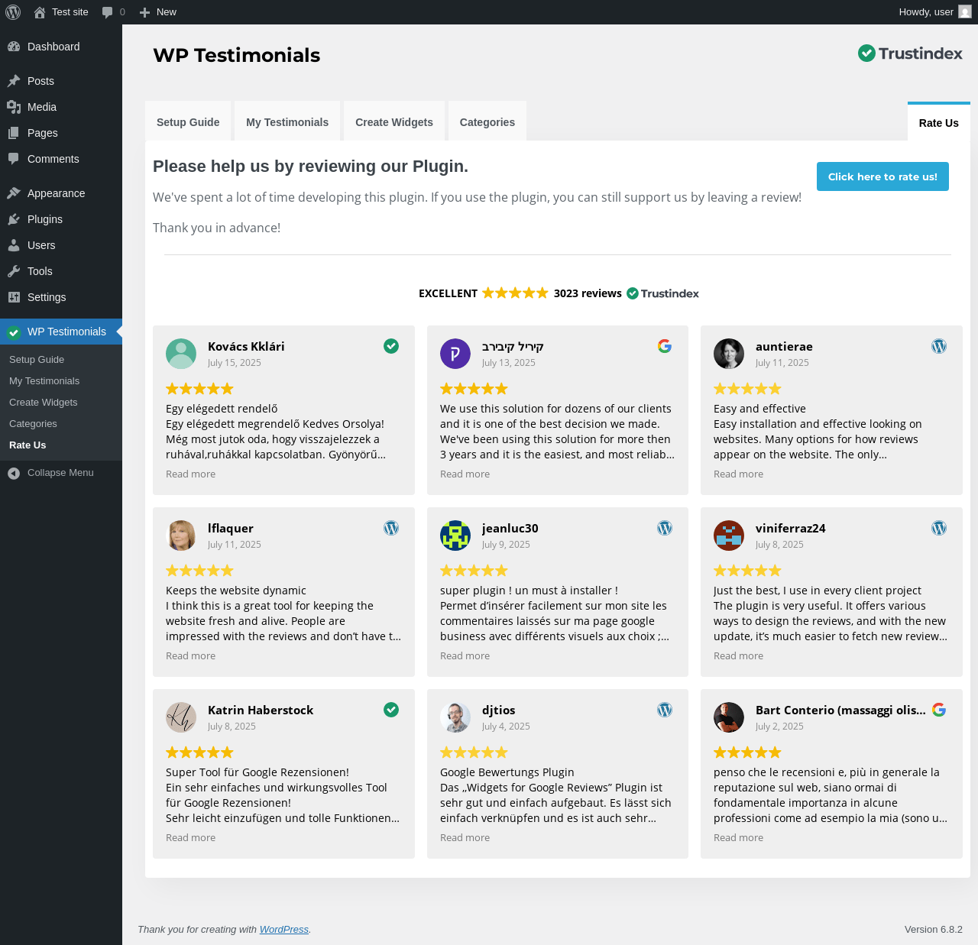Open the comments bubble icon in admin bar
This screenshot has height=945, width=978.
coord(107,12)
